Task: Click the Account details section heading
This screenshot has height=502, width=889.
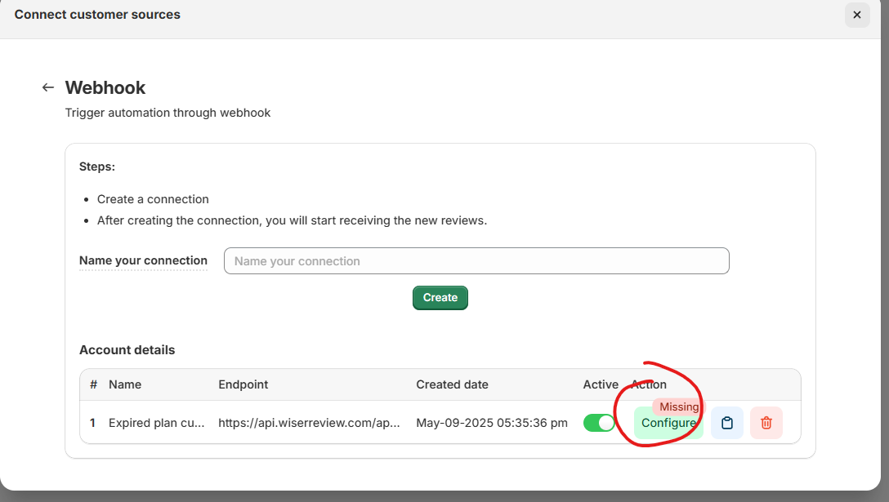Action: [x=127, y=350]
